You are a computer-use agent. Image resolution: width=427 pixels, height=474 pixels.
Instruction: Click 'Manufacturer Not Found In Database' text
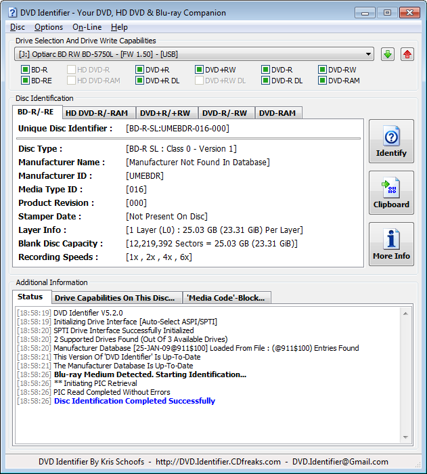click(198, 163)
